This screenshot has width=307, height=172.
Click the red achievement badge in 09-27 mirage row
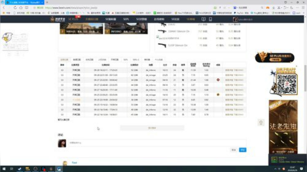(218, 80)
